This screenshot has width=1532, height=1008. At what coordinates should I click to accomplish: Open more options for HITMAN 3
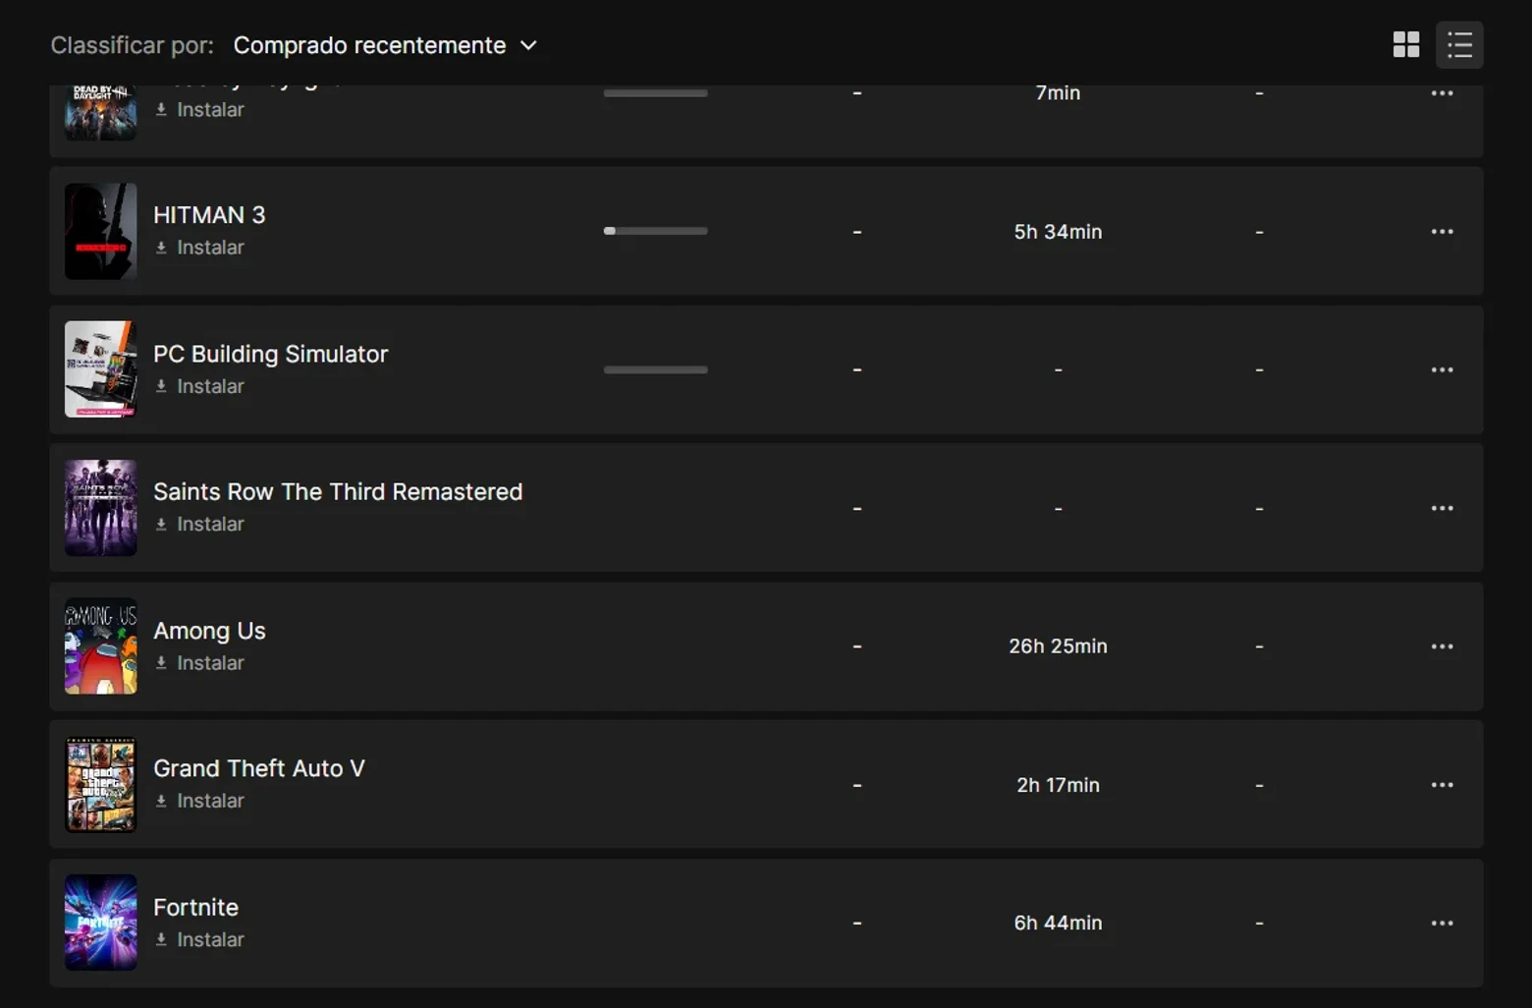(x=1442, y=232)
